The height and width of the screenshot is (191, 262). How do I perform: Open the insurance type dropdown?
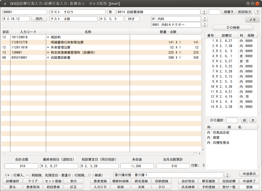click(204, 12)
